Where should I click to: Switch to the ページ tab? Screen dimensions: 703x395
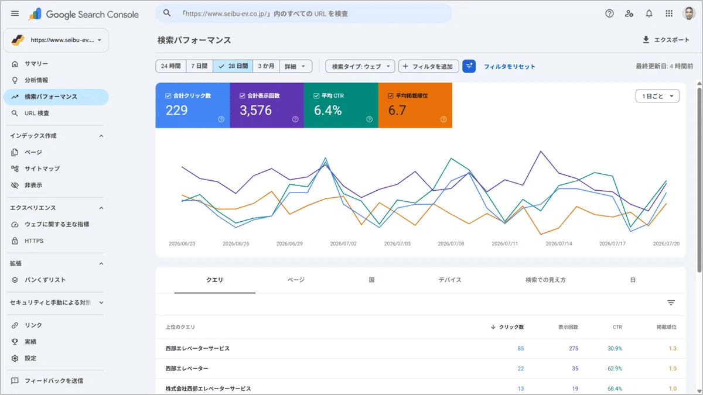(296, 280)
